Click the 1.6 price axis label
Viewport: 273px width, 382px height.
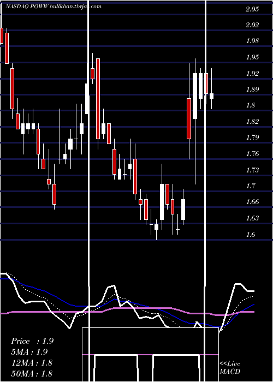point(250,235)
